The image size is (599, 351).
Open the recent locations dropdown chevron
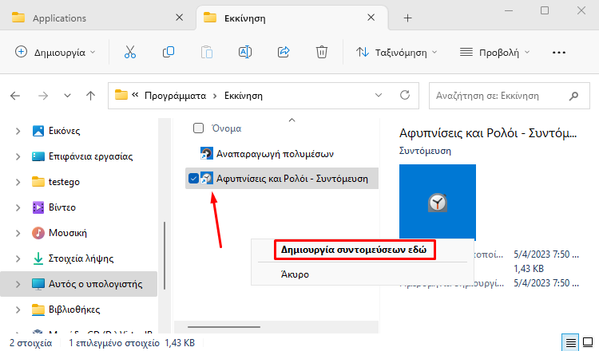tap(67, 96)
